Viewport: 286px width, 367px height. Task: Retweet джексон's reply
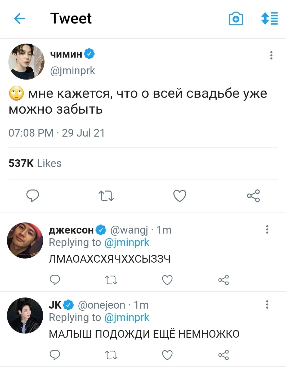point(111,280)
